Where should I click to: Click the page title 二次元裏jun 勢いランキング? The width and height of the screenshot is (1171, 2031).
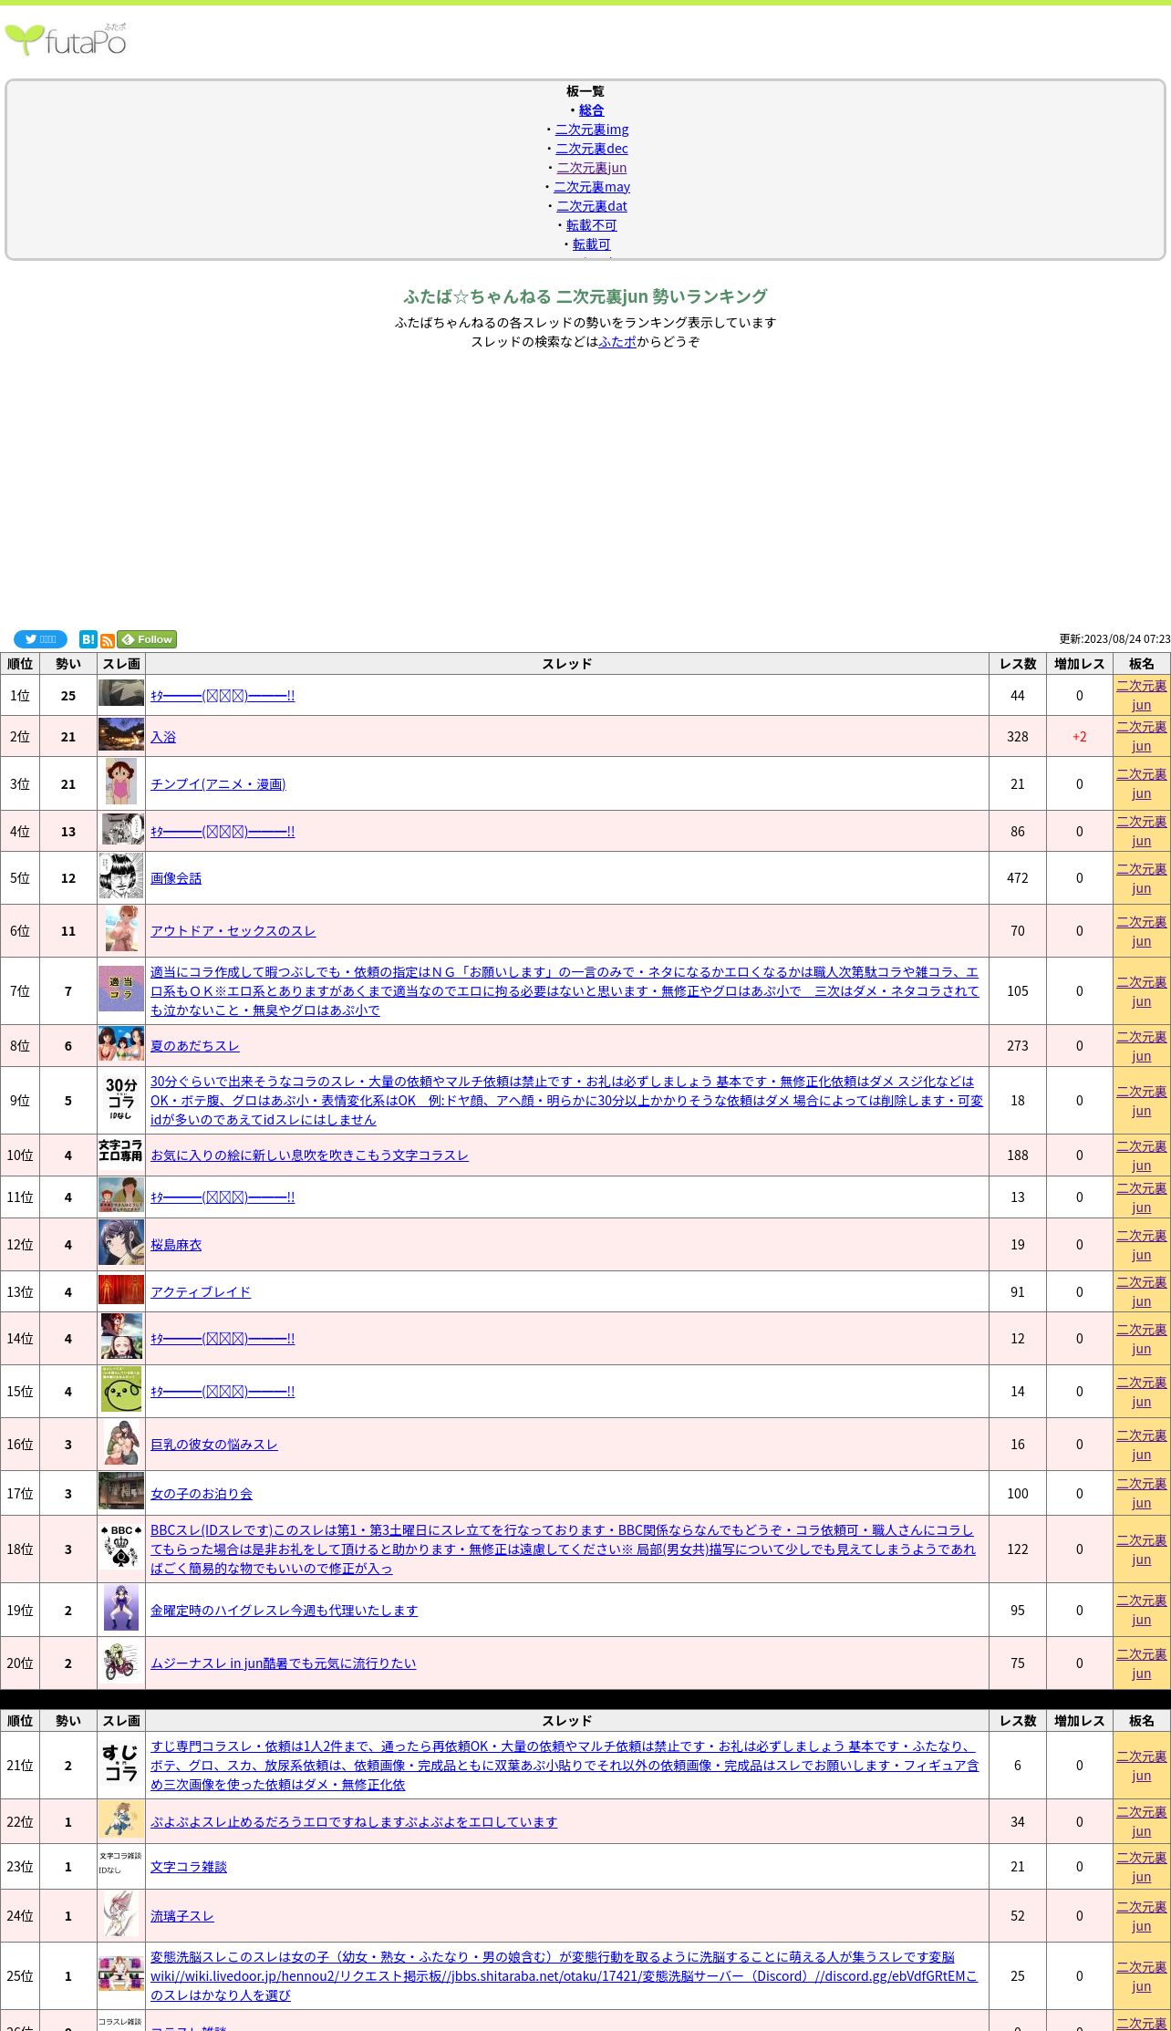585,296
